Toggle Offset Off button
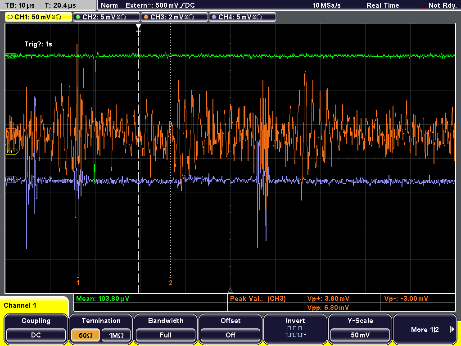This screenshot has height=346, width=461. [230, 335]
